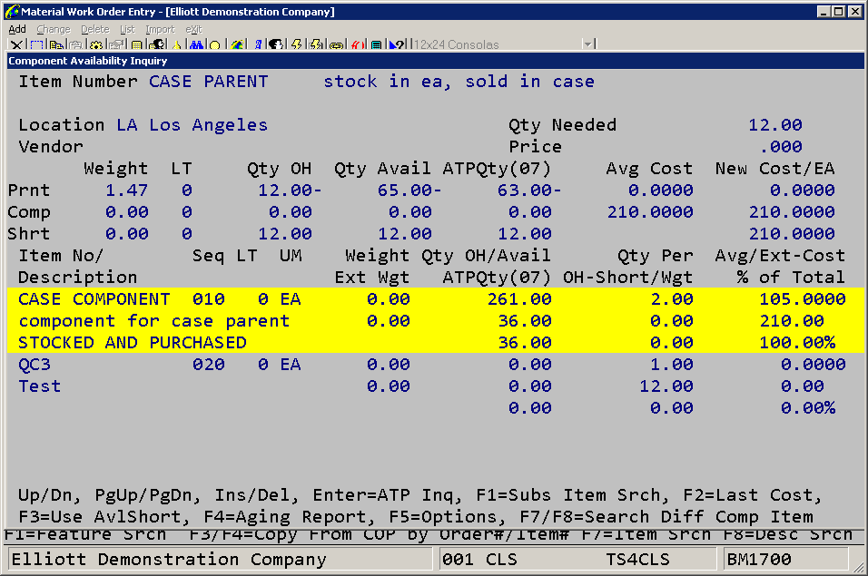Maximize the Material Work Order Entry window

(x=839, y=11)
